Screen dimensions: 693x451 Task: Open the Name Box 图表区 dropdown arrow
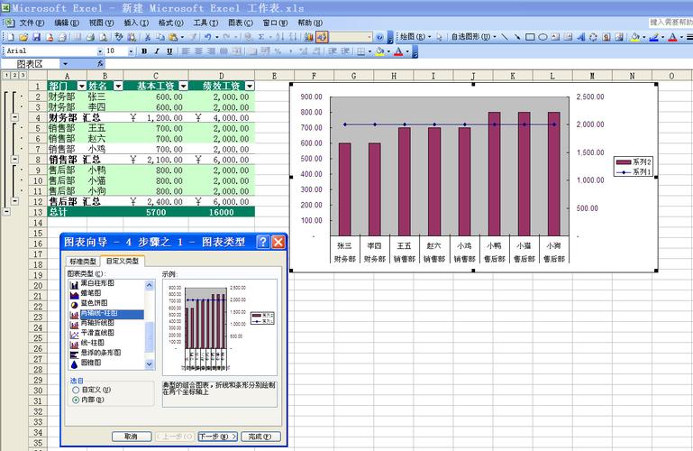pos(66,64)
